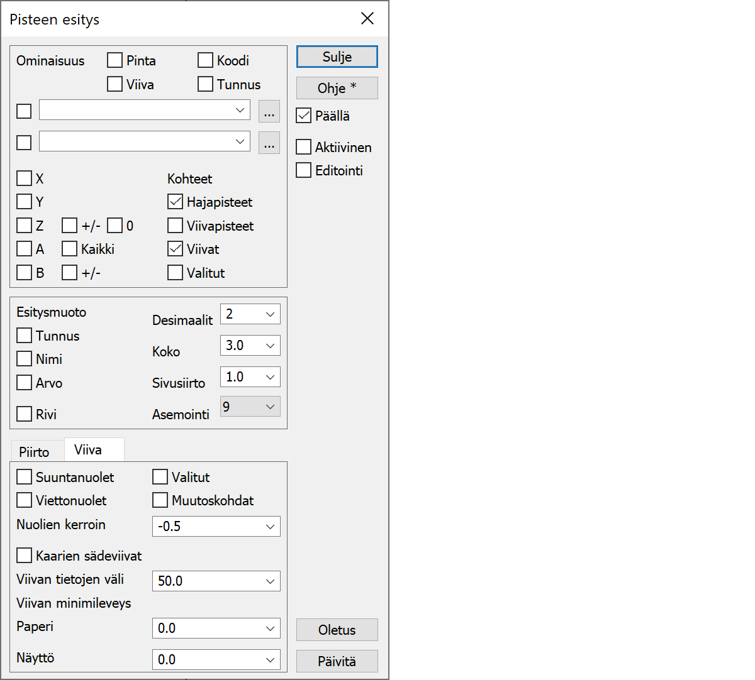
Task: Toggle the Hajapisteet checkbox off
Action: point(176,202)
